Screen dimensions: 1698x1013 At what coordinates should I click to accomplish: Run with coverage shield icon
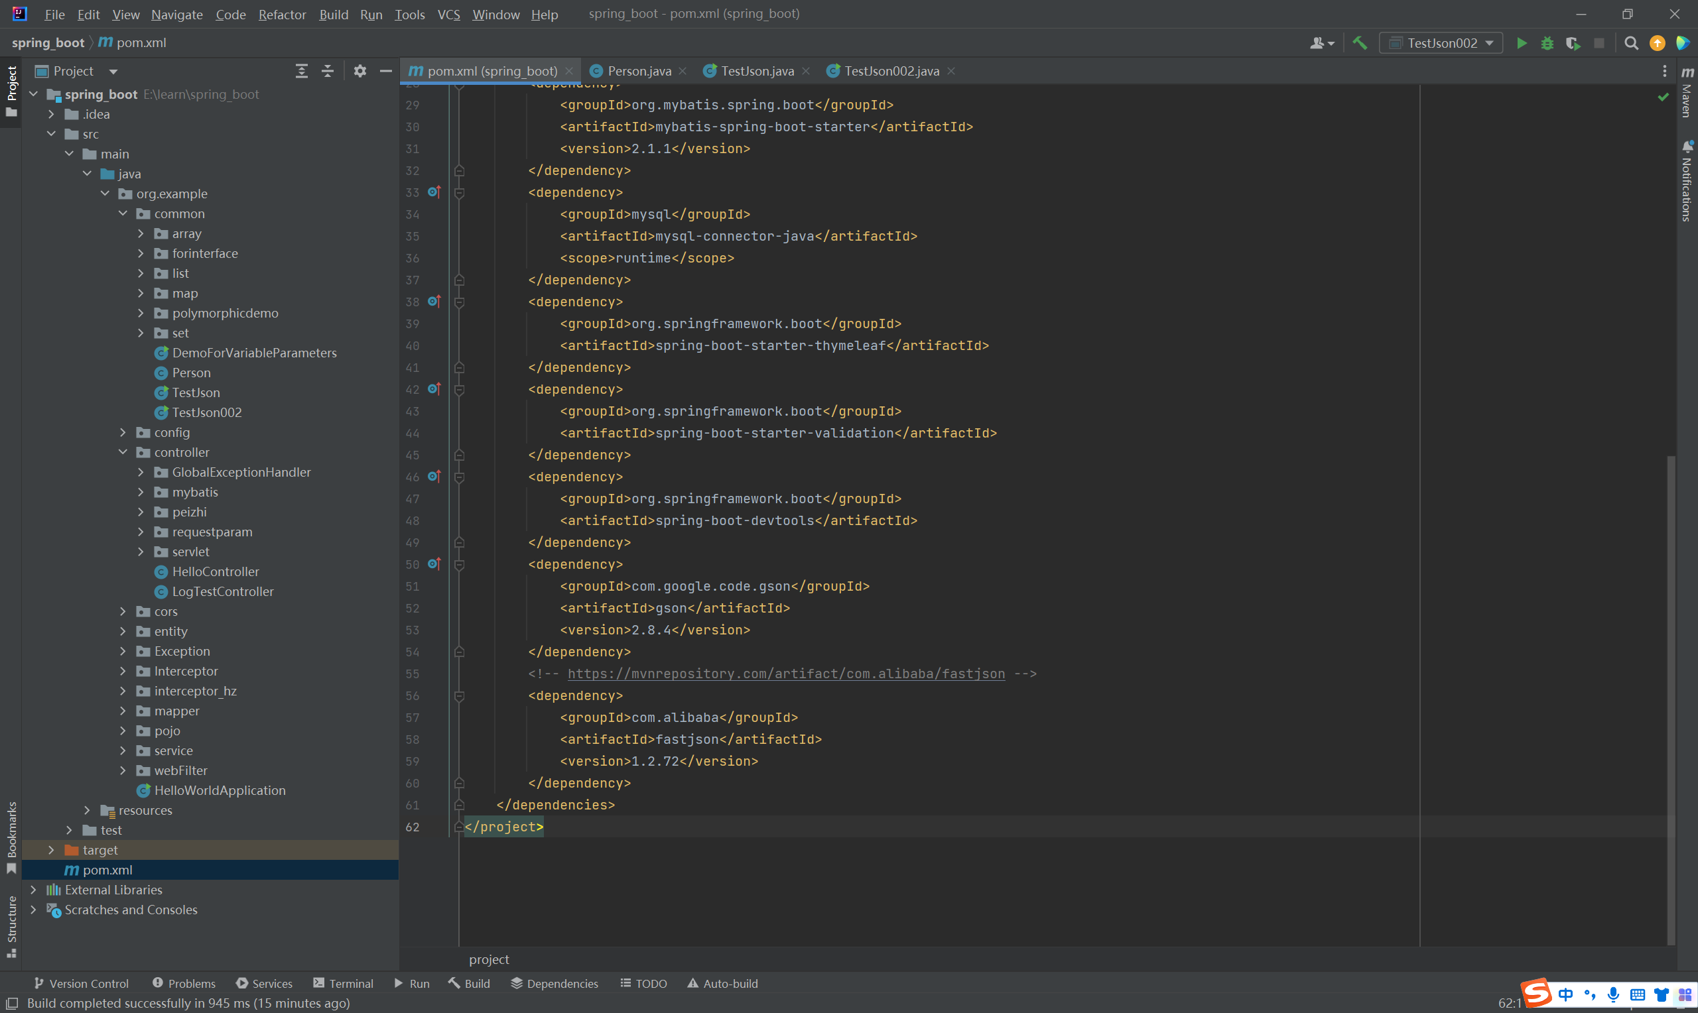click(x=1573, y=43)
